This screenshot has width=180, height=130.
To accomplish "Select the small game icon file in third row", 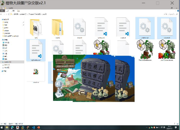I will tap(36, 72).
